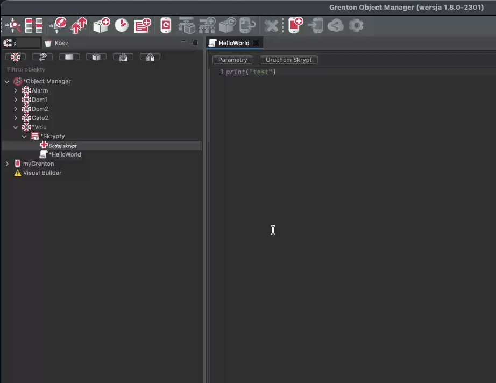Click the add script toolbar icon

tap(143, 25)
